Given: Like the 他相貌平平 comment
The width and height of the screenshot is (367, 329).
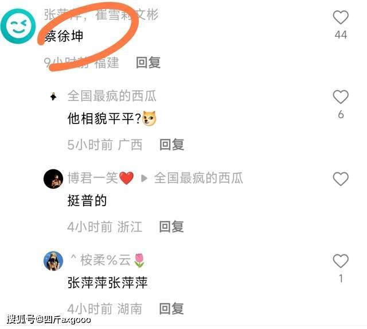Looking at the screenshot, I should [x=341, y=97].
